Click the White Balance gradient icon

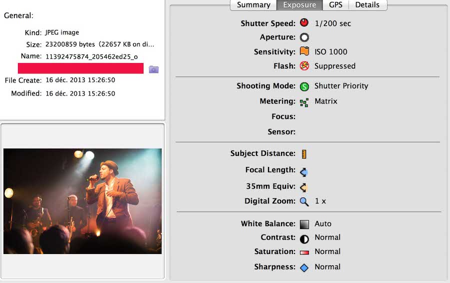click(304, 224)
